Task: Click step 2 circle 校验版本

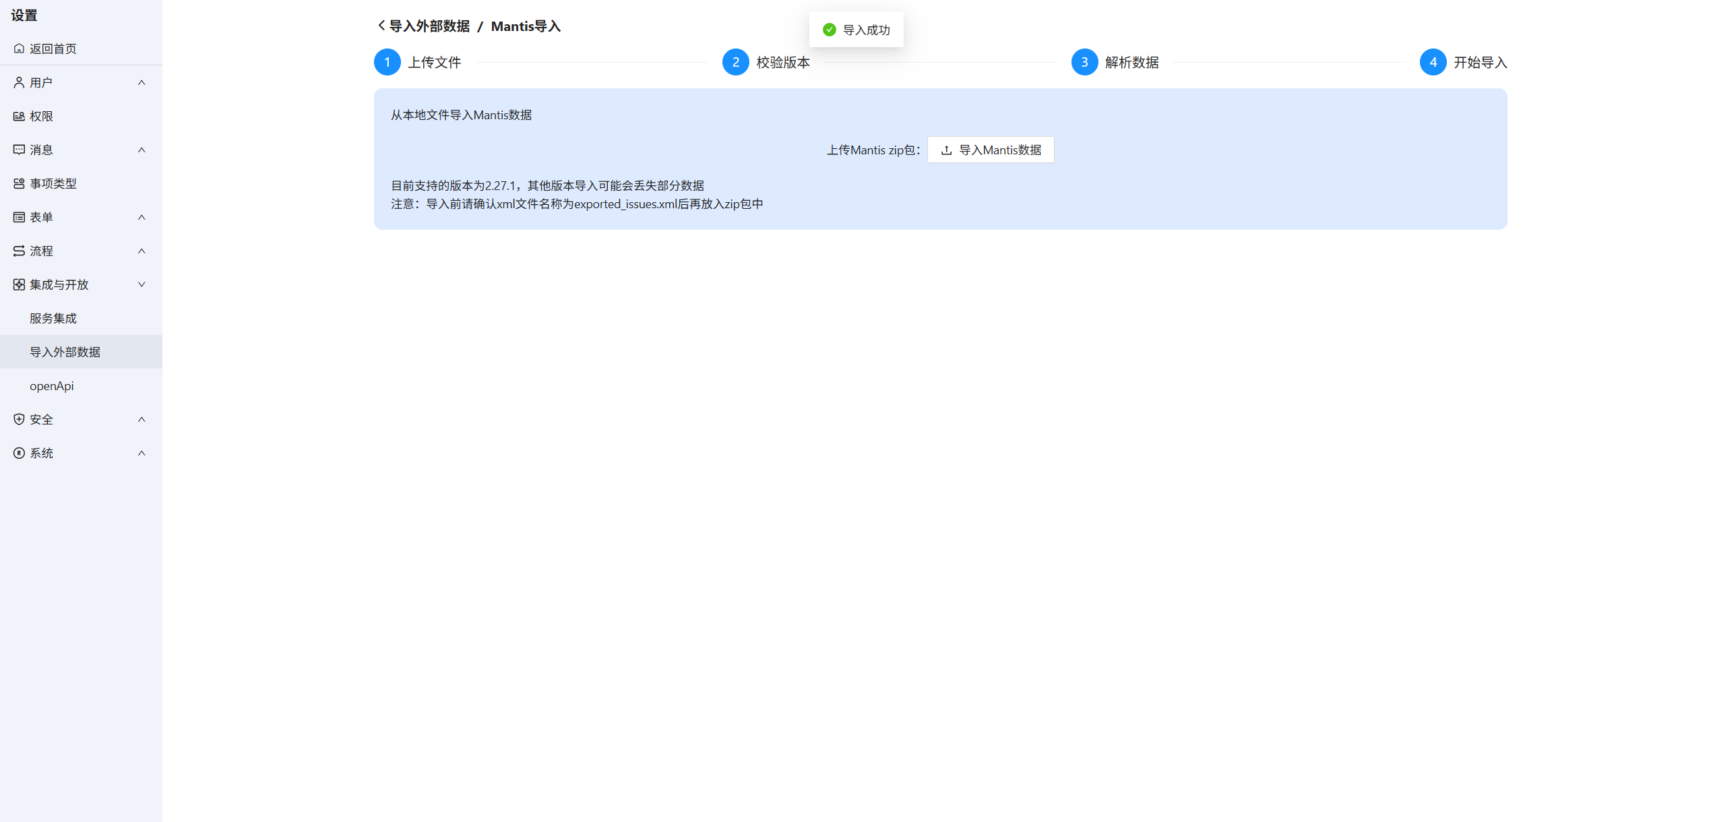Action: [x=736, y=62]
